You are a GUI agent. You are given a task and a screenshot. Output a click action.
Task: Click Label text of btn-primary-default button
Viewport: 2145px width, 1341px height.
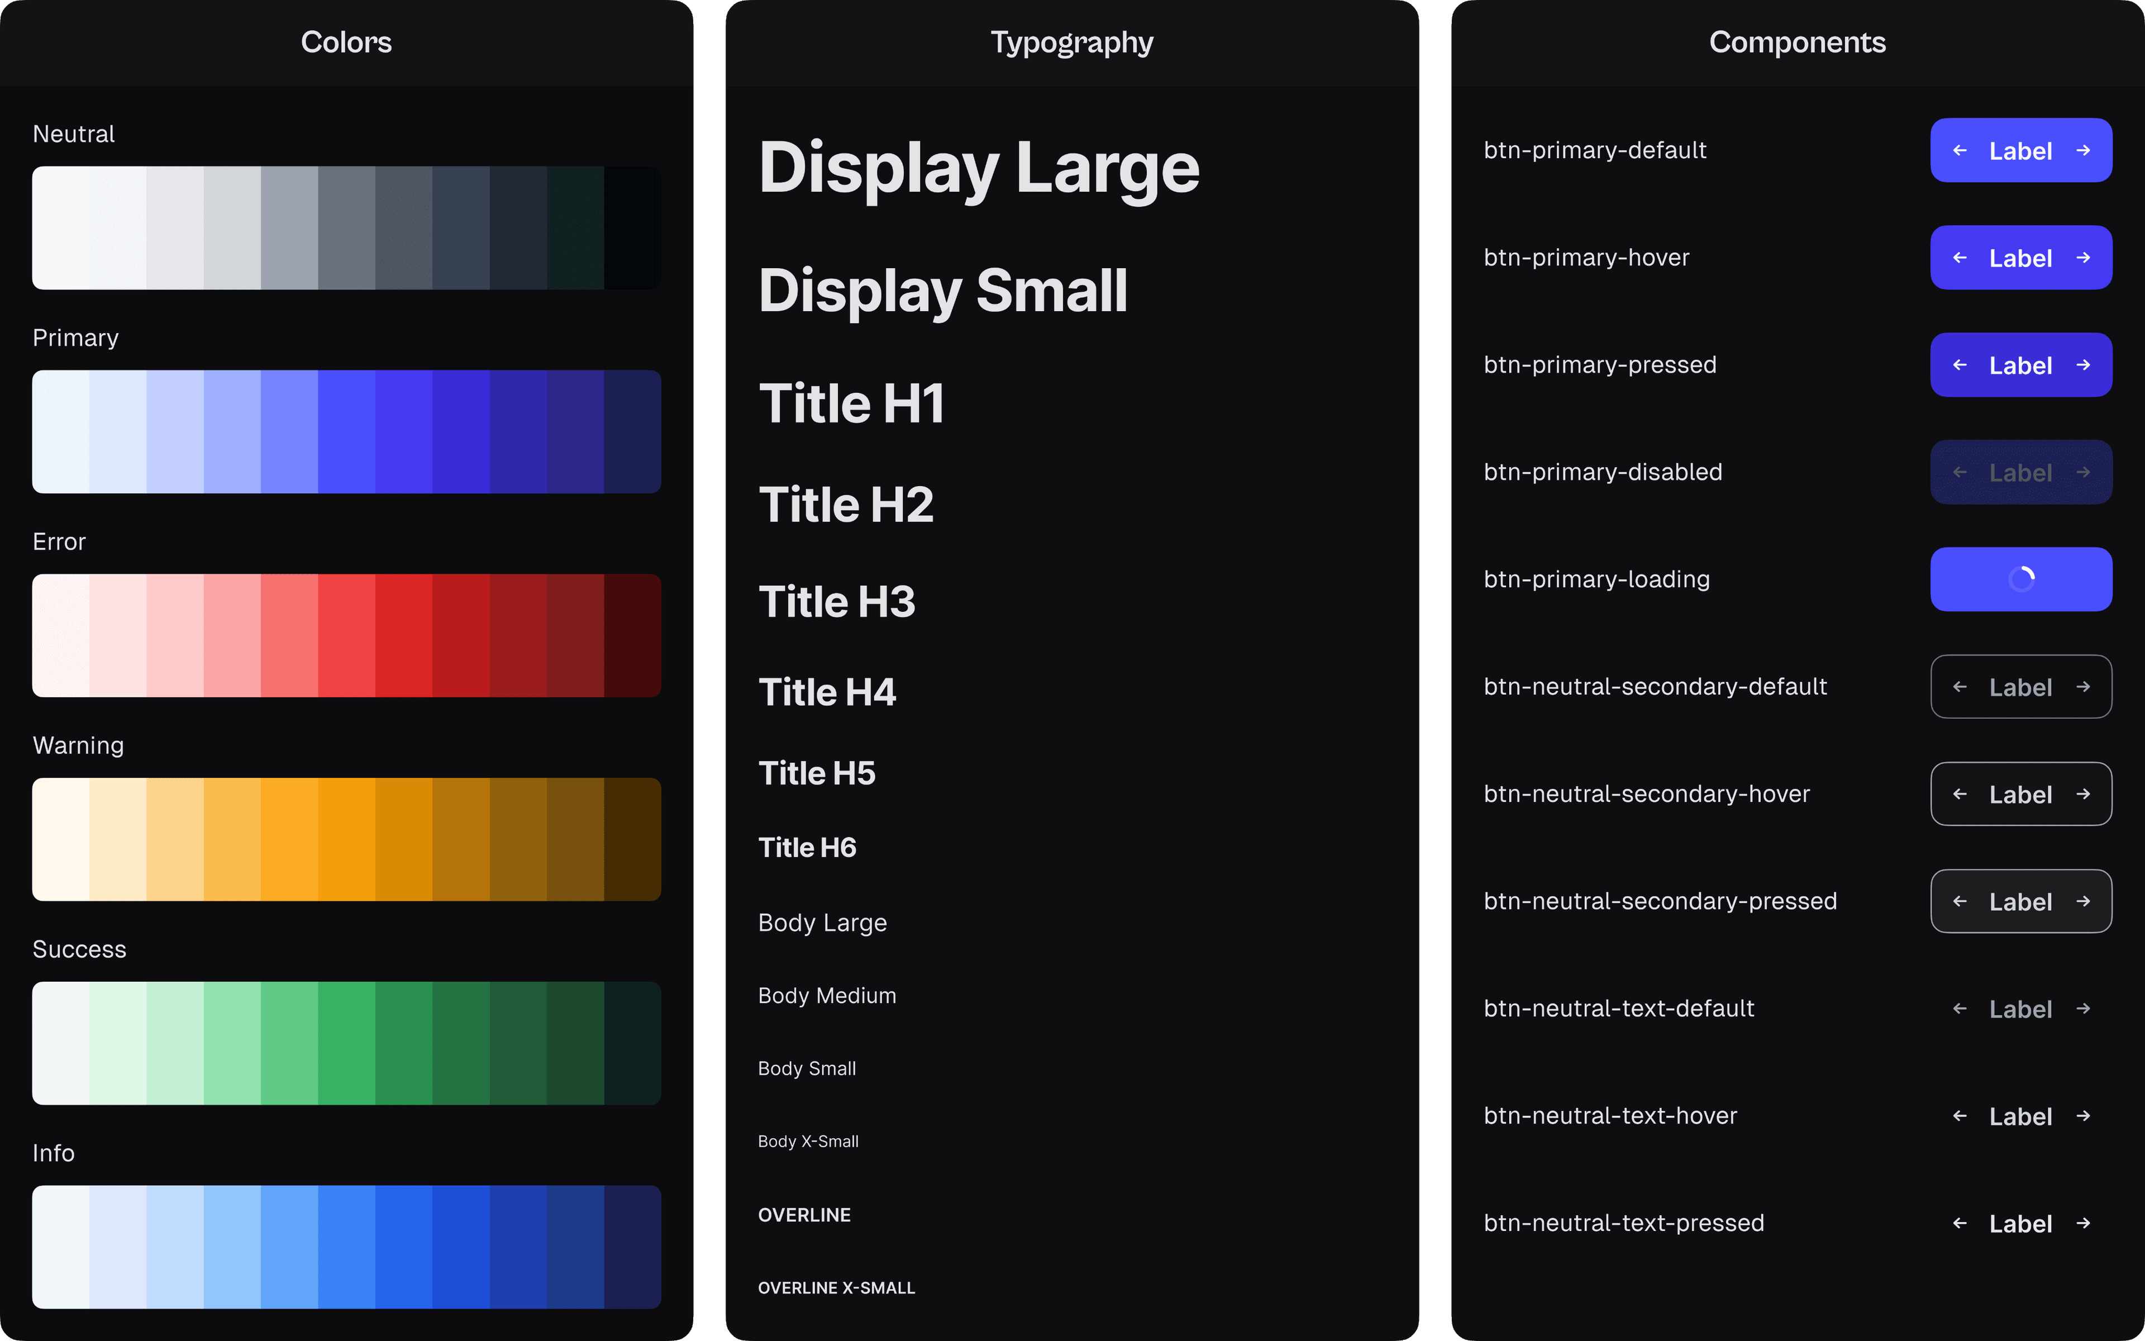2021,151
